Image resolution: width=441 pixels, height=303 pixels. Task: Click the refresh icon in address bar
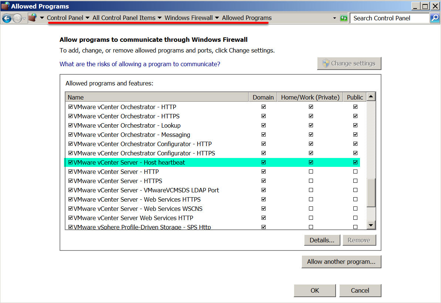344,18
